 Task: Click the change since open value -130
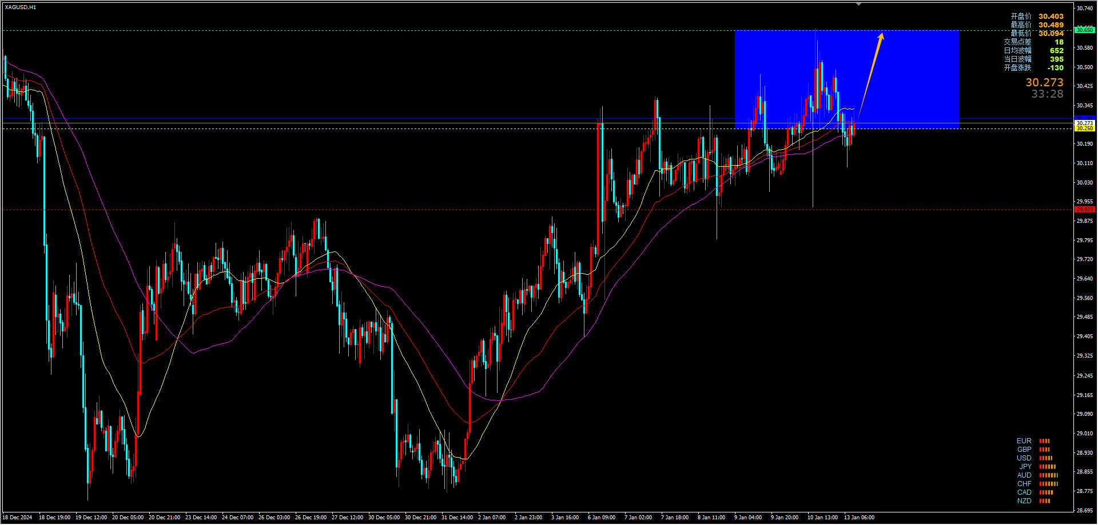point(1056,68)
